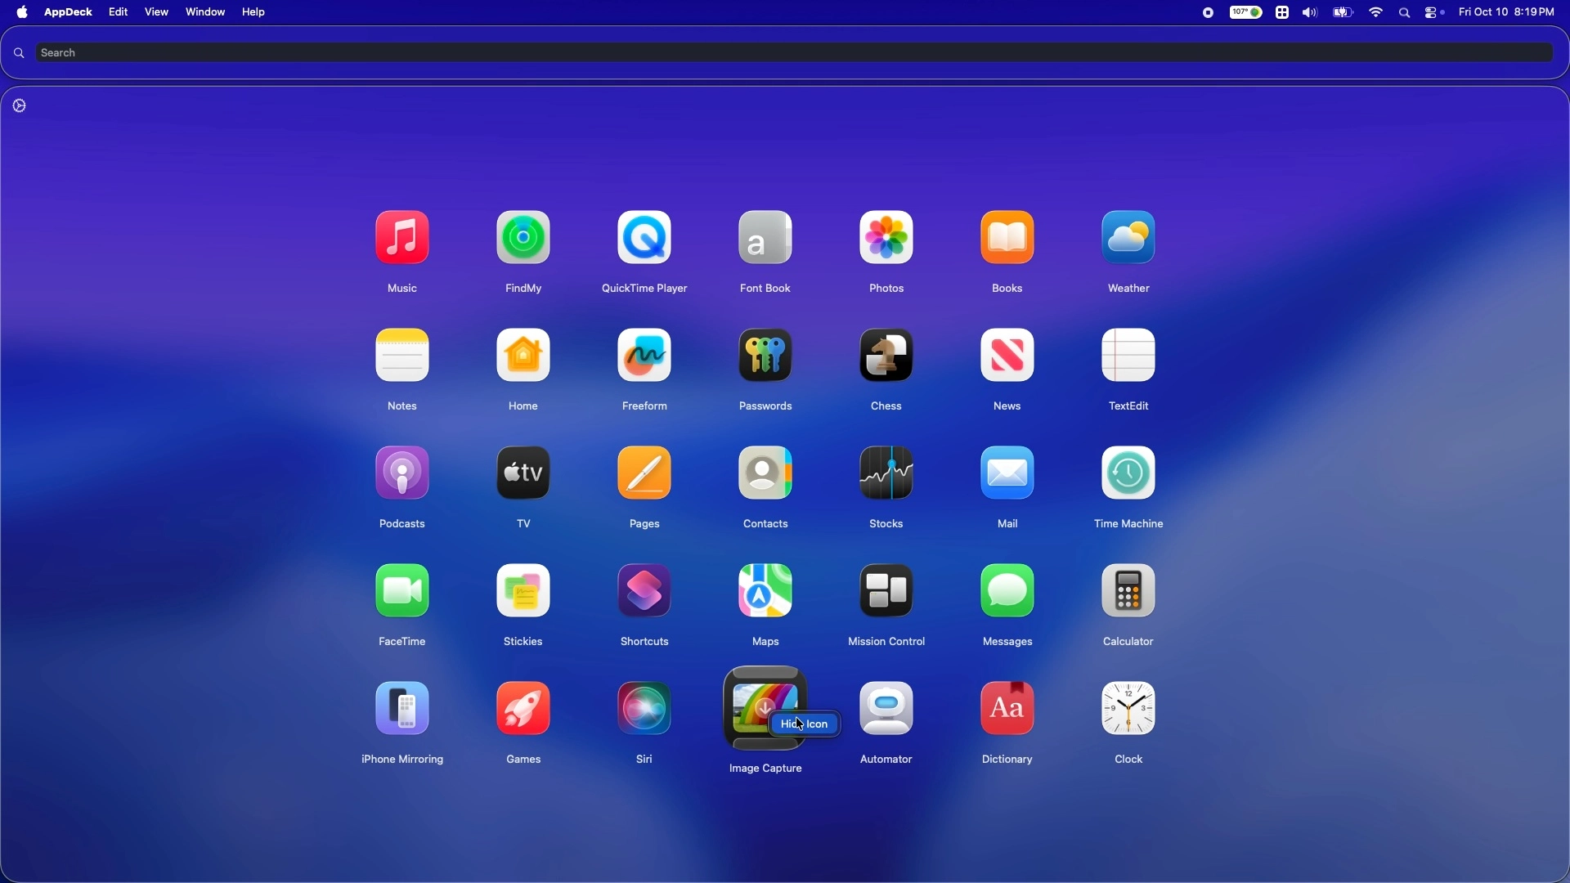Open the Music app icon
1570x883 pixels.
pos(402,239)
